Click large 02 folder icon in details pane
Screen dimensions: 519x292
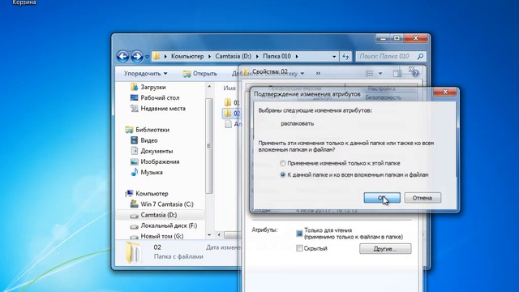134,252
